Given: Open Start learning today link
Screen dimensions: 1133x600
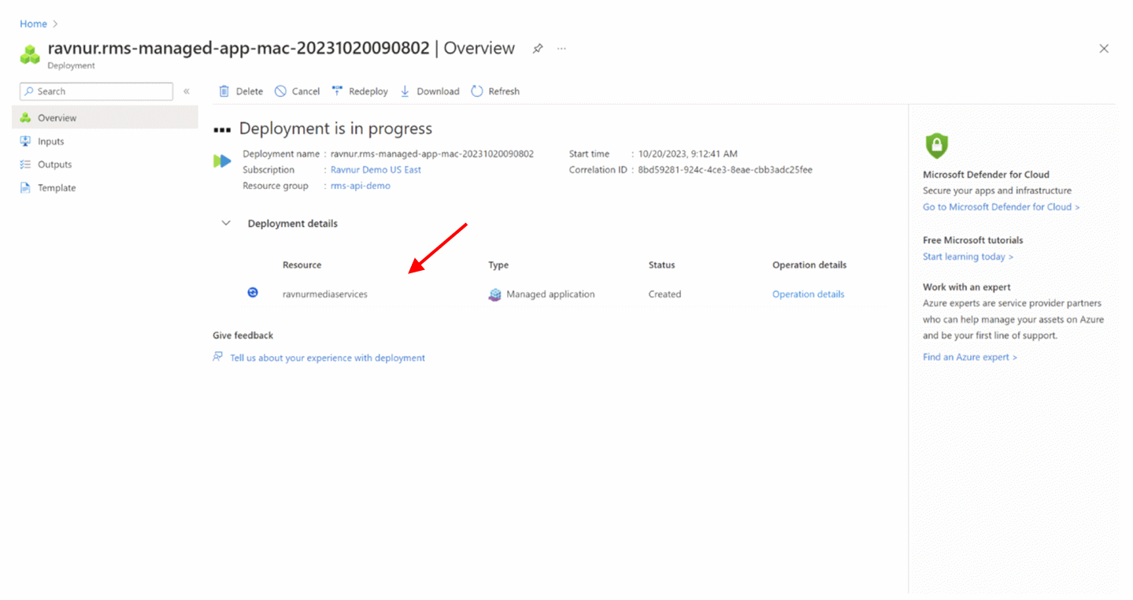Looking at the screenshot, I should coord(968,257).
